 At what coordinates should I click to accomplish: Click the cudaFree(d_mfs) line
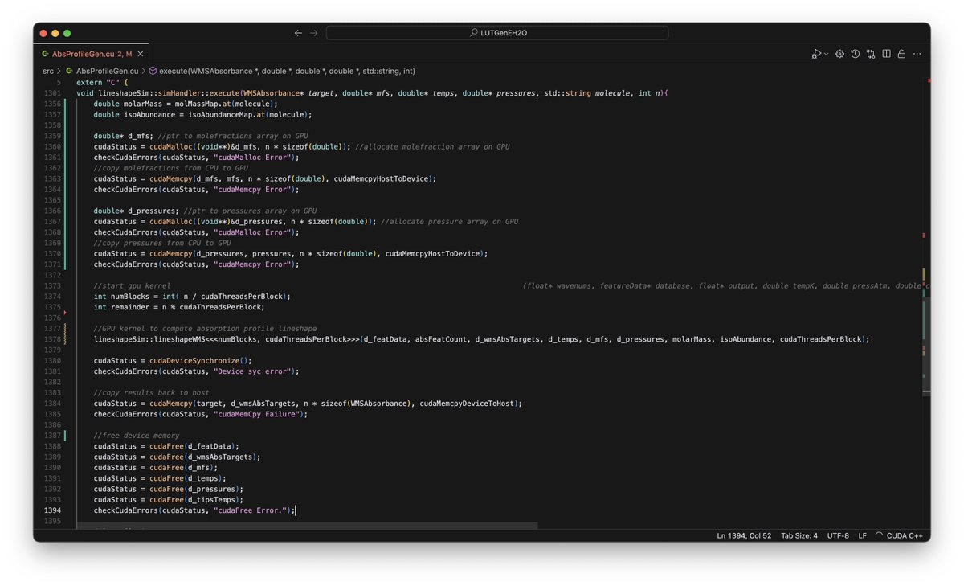(x=155, y=467)
